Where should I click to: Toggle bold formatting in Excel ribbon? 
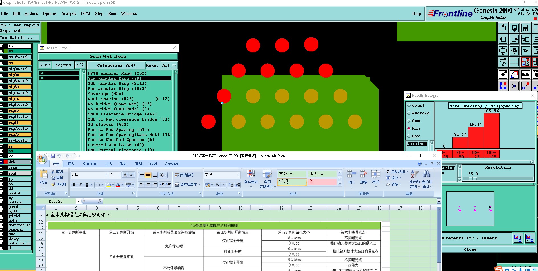74,185
